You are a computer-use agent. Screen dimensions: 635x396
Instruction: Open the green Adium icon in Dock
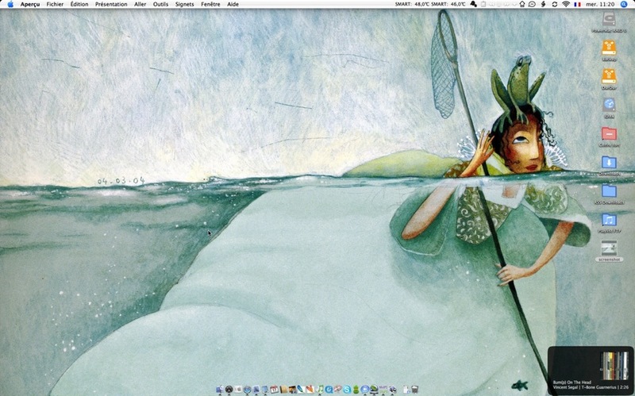356,389
